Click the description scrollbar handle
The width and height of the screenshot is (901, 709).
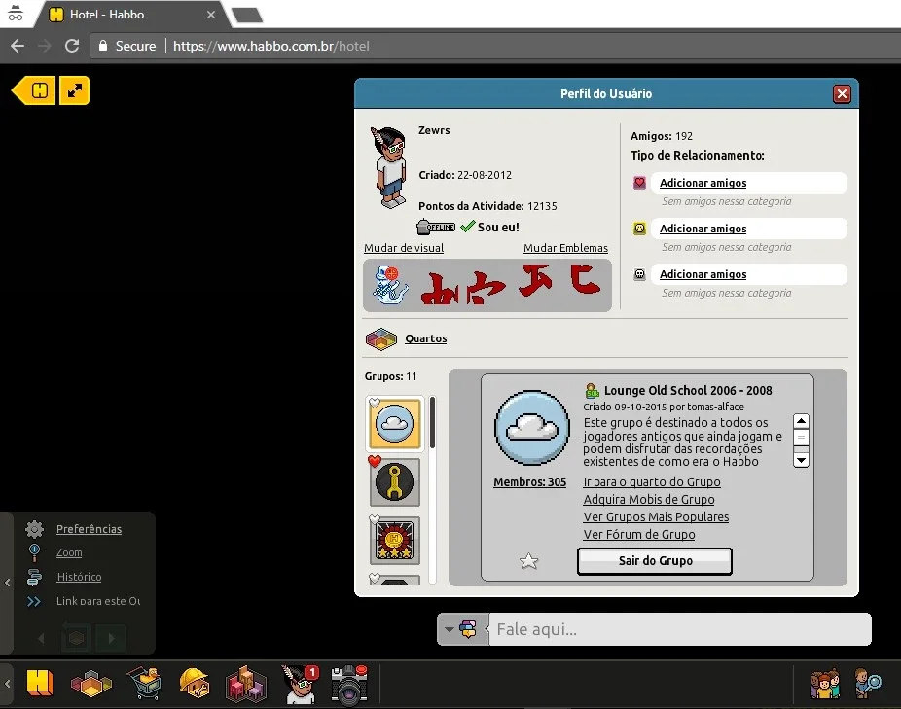pos(801,439)
